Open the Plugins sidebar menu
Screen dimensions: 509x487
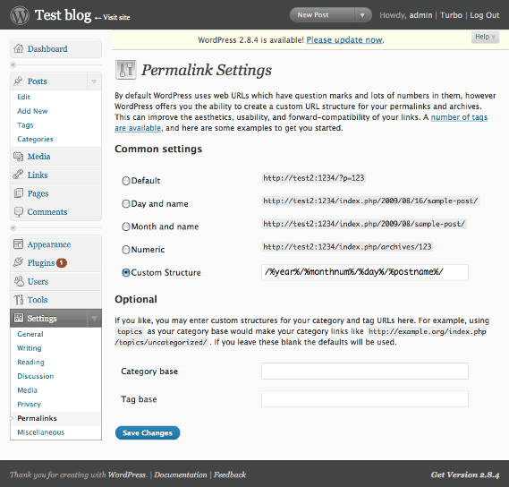(41, 263)
